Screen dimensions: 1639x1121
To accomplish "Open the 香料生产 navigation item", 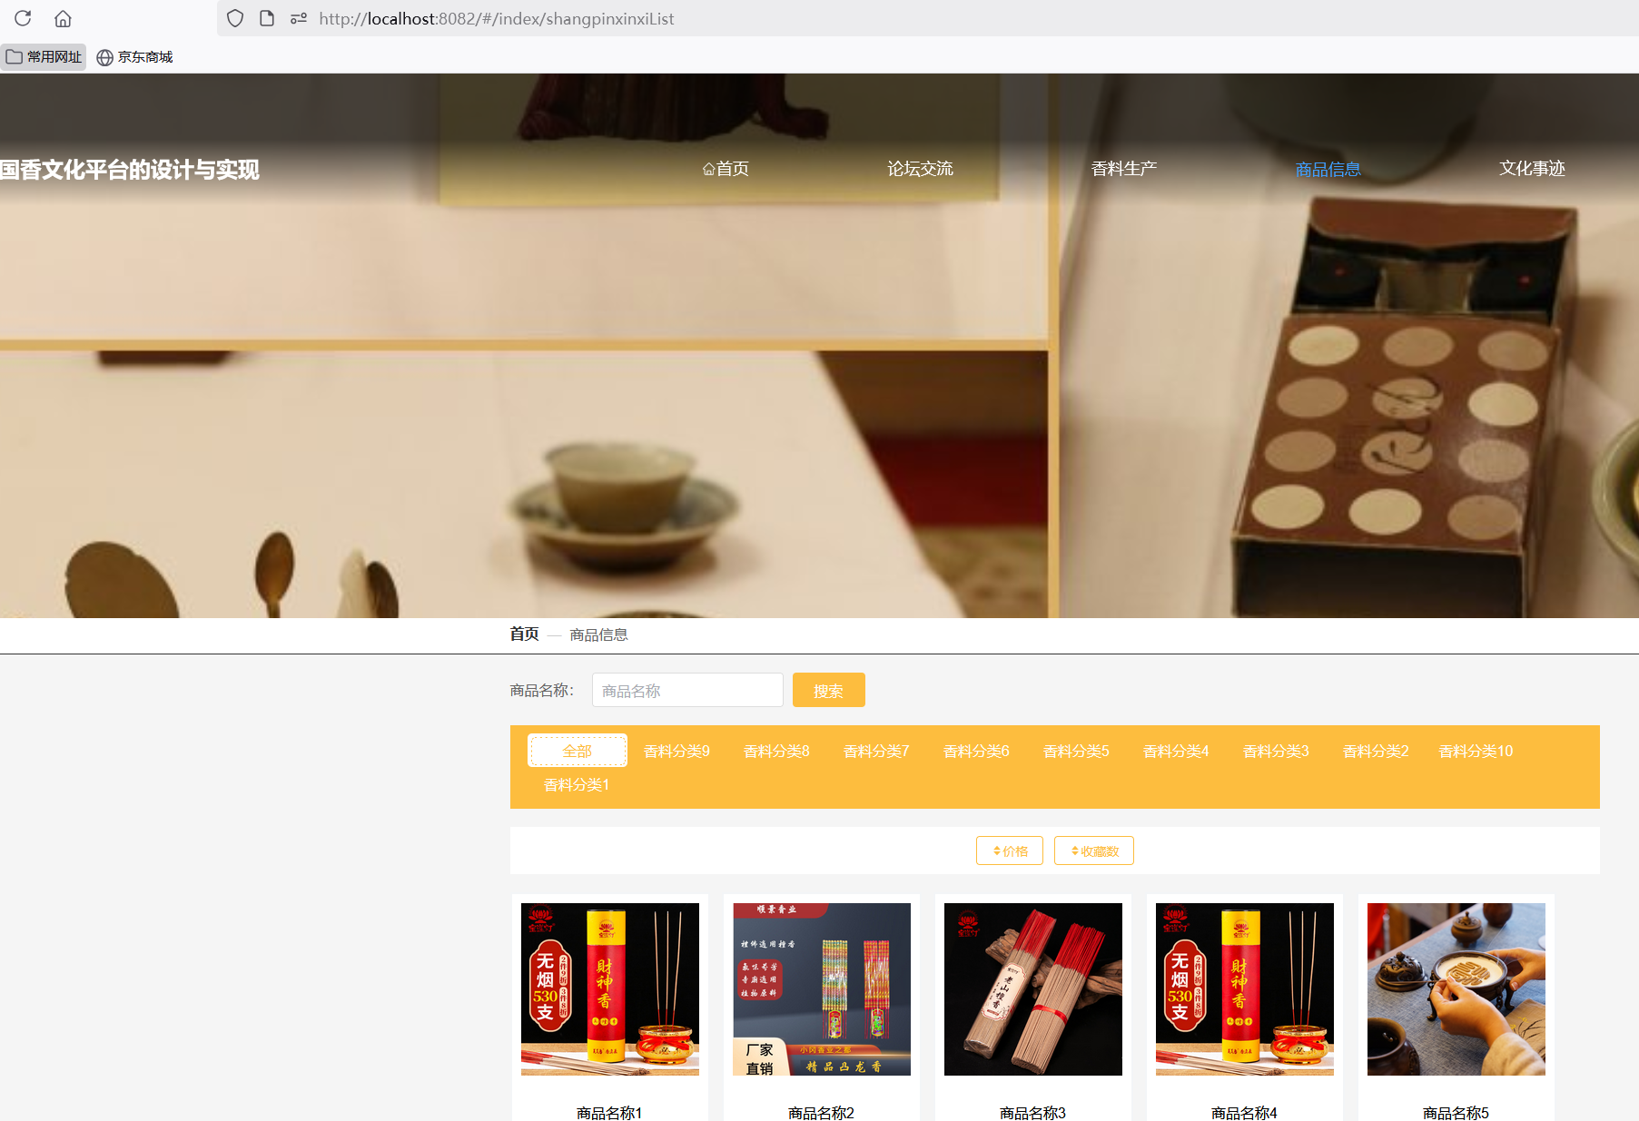I will point(1123,169).
